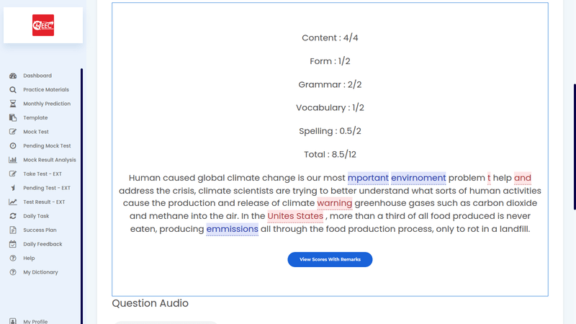Select Template in the sidebar

click(35, 117)
